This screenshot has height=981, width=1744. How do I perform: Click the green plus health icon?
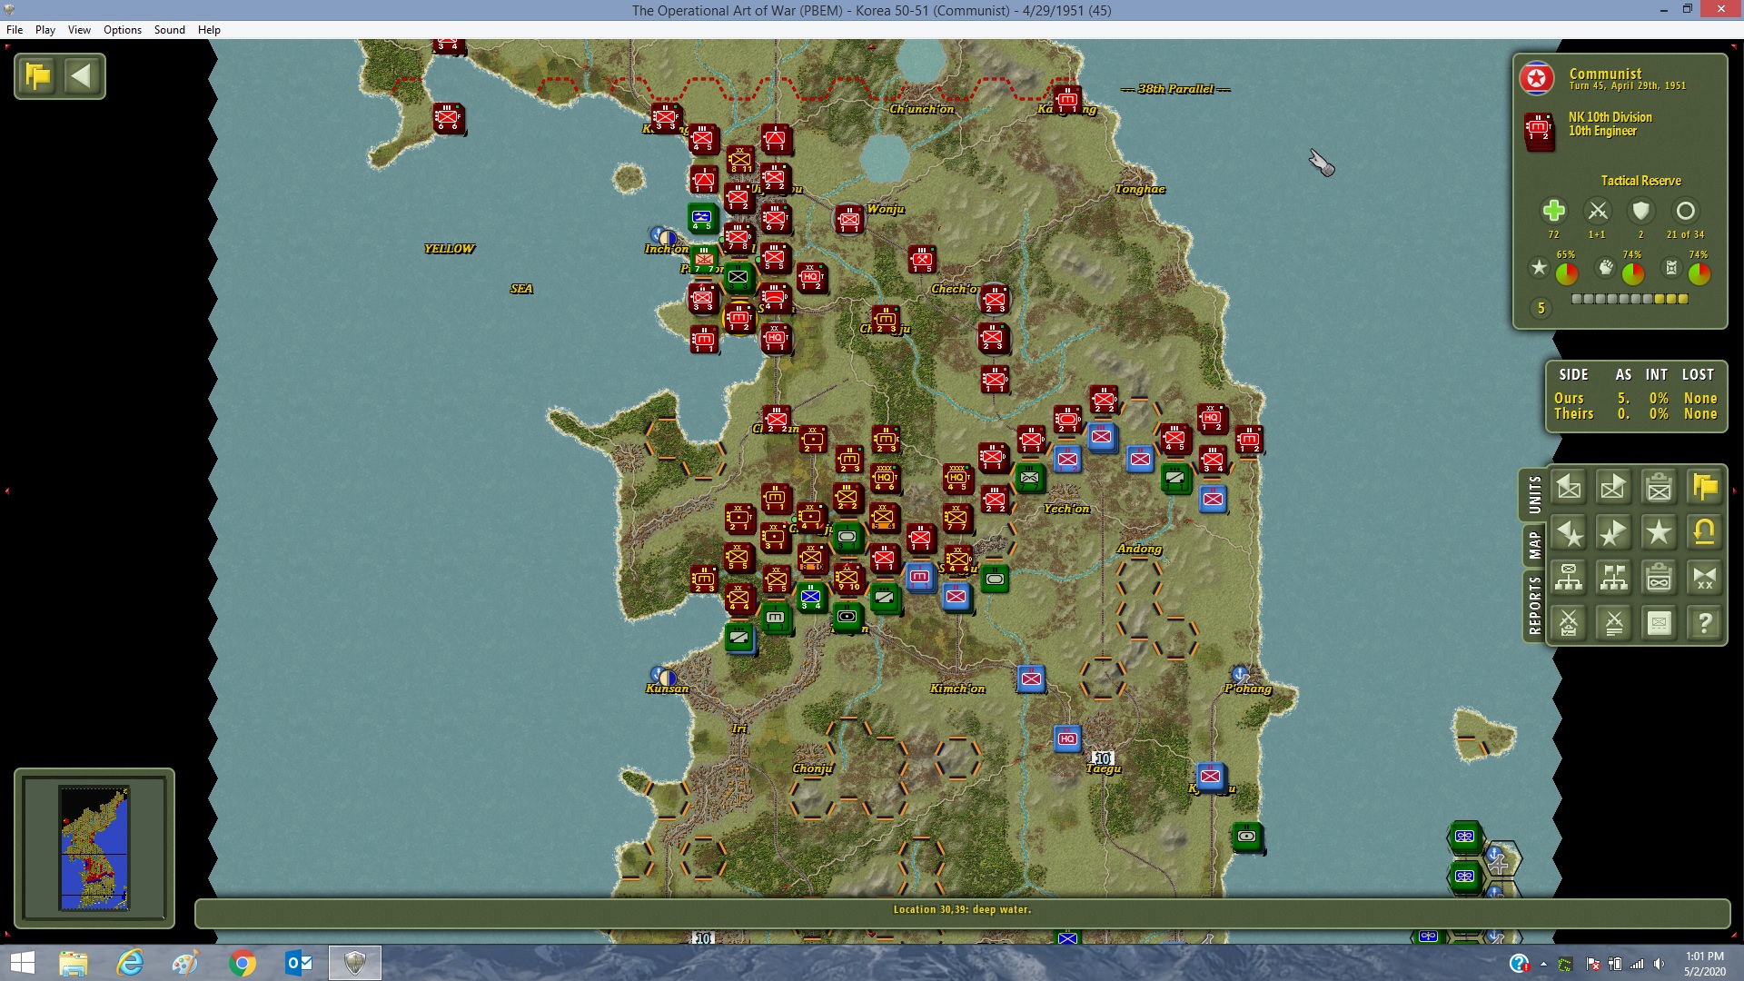pyautogui.click(x=1553, y=211)
